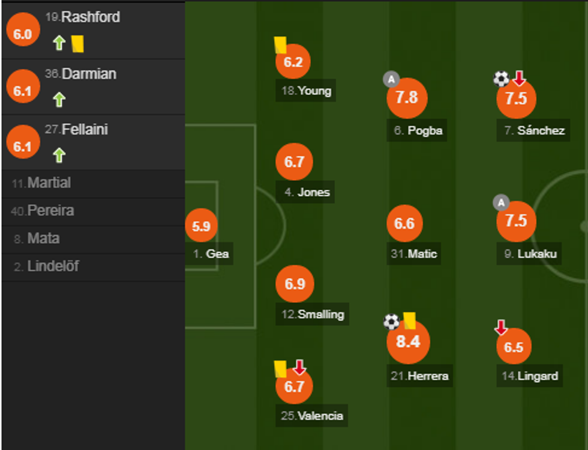The image size is (588, 450).
Task: Click Valencia's red substituted-off arrow
Action: pyautogui.click(x=299, y=367)
